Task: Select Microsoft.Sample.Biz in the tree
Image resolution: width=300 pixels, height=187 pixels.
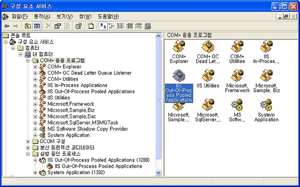Action: tap(71, 110)
